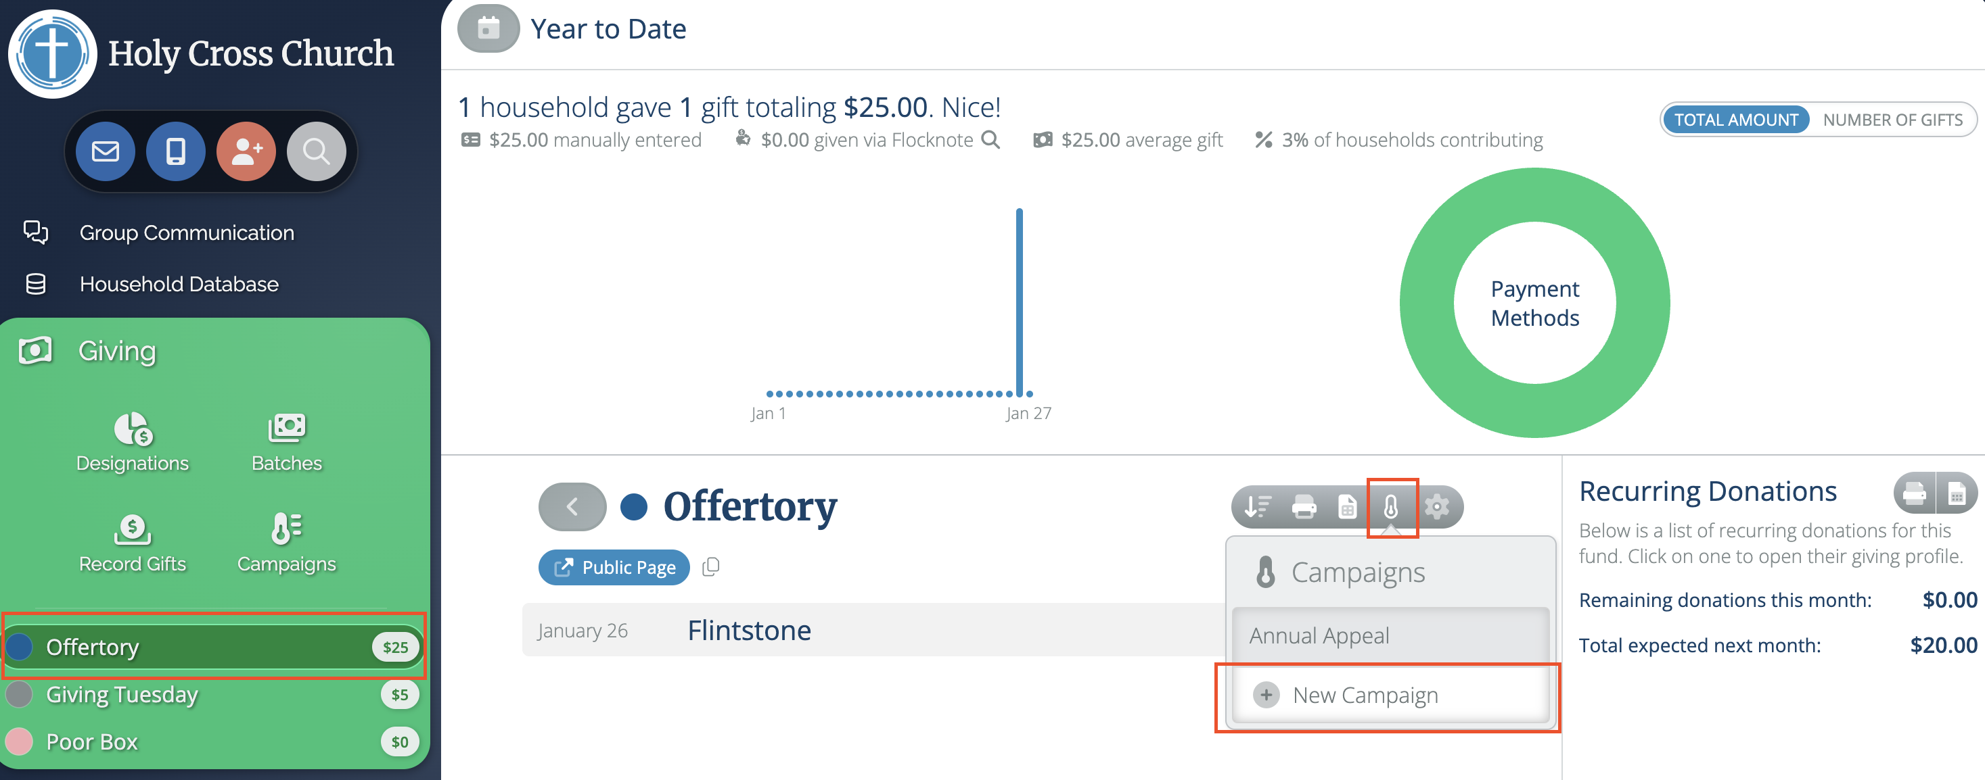Select the Total Amount toggle

point(1735,120)
